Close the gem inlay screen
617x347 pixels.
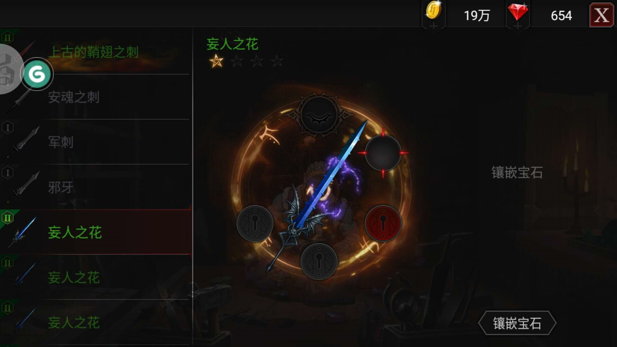[601, 15]
